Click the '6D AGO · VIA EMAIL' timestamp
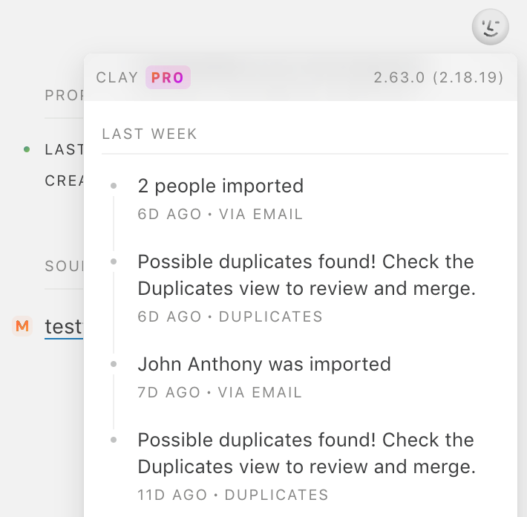The image size is (527, 517). click(x=220, y=214)
